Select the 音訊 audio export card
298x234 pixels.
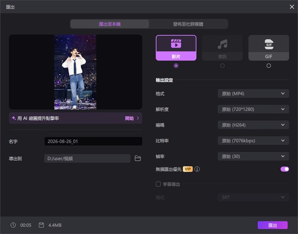click(223, 48)
